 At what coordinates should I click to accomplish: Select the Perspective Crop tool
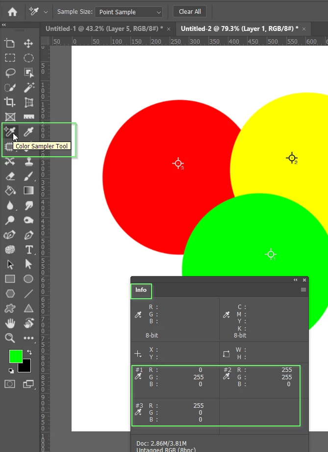[28, 102]
